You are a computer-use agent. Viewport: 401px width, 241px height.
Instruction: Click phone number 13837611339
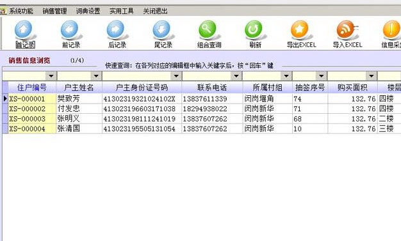point(205,99)
